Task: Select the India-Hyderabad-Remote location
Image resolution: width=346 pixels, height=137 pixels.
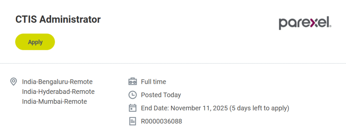Action: [58, 92]
